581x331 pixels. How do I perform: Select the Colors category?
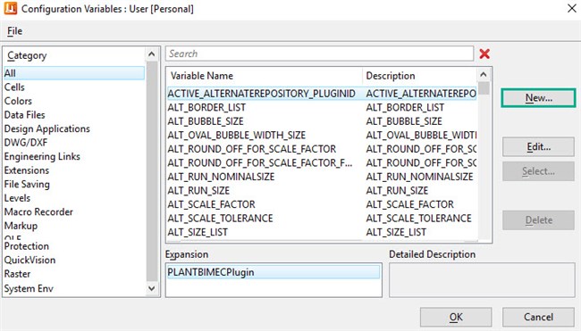(x=18, y=101)
